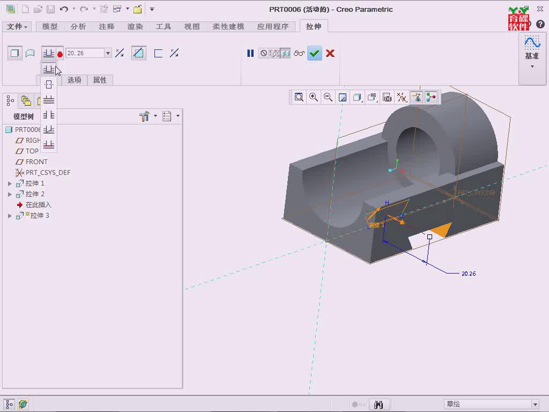549x412 pixels.
Task: Open datum display filters icon
Action: [402, 97]
